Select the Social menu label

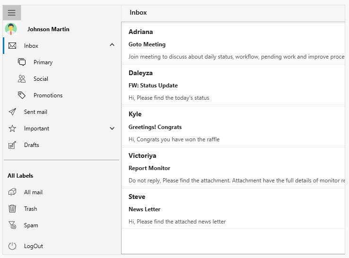point(41,79)
